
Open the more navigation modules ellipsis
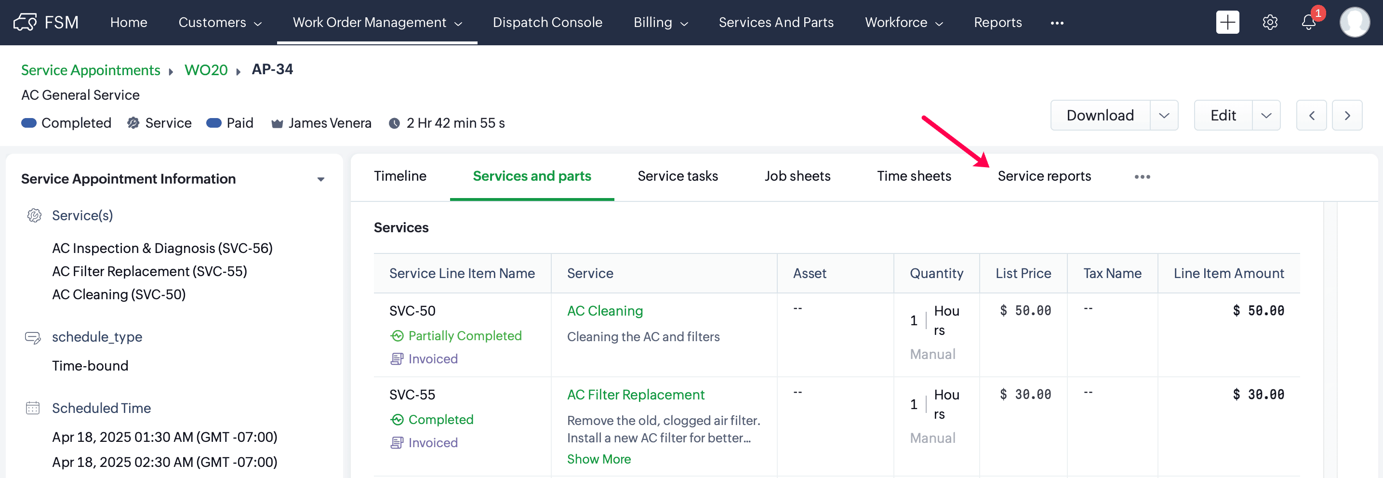1057,23
